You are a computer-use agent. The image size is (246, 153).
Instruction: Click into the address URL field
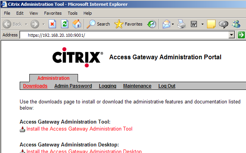pyautogui.click(x=124, y=35)
